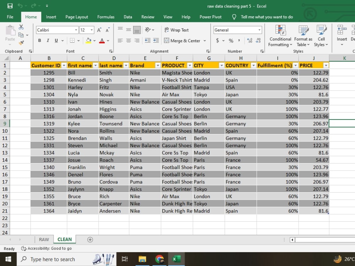Click Middle Align icon
The height and width of the screenshot is (266, 355).
pos(129,29)
